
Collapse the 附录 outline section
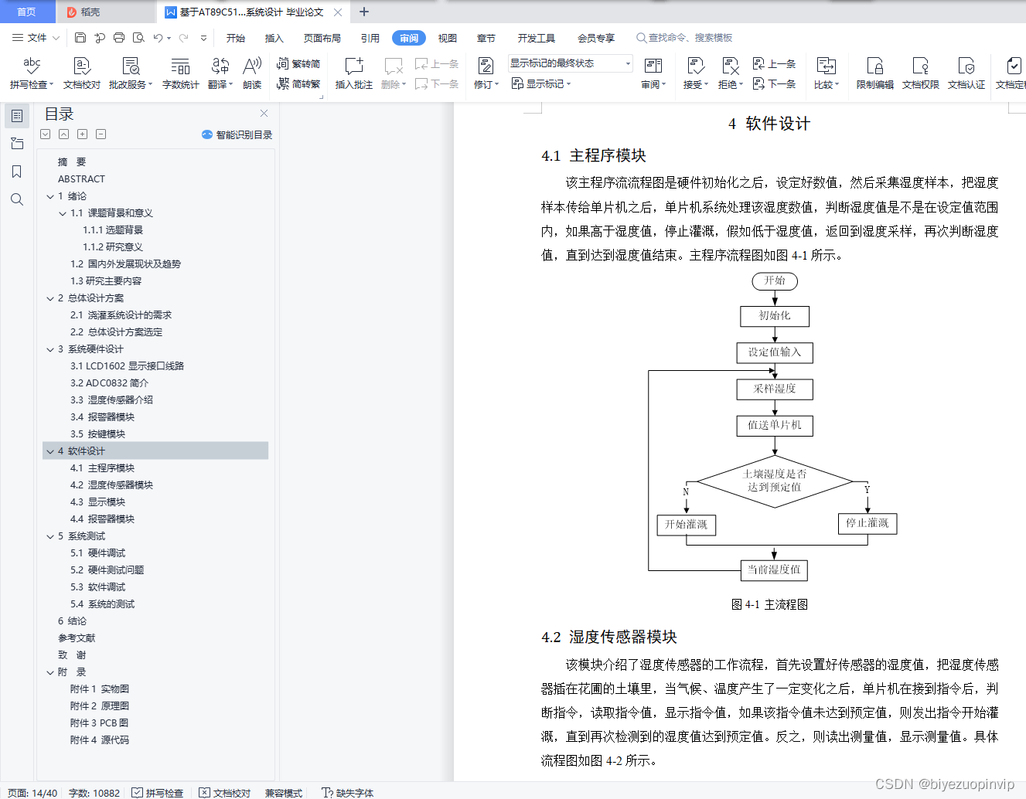pos(50,672)
